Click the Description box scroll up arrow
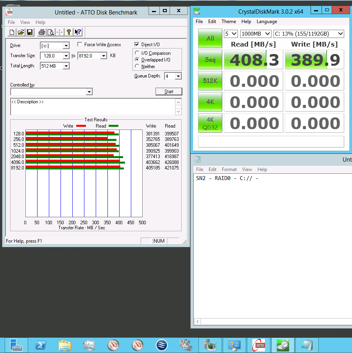Image resolution: width=352 pixels, height=353 pixels. click(178, 103)
